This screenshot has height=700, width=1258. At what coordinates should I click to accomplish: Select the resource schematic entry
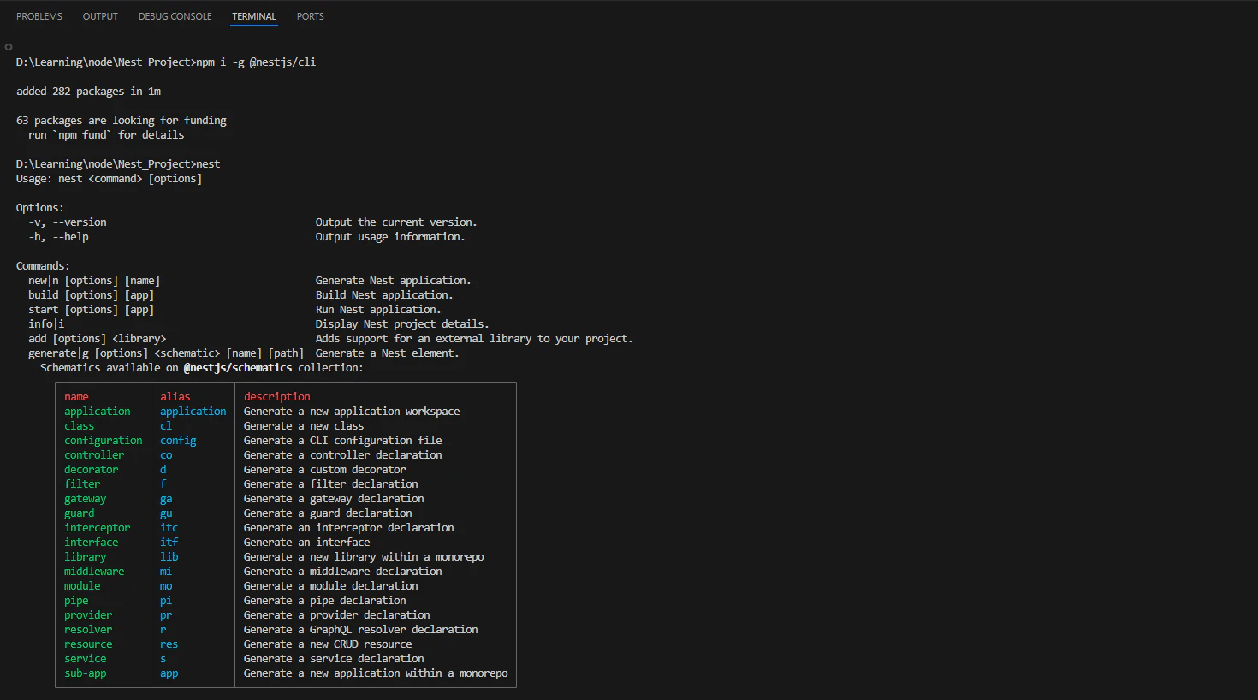88,644
